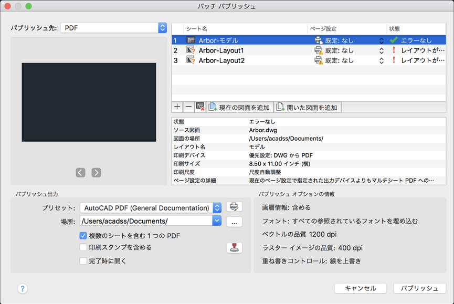
Task: Click the Arbor.dwg source drawing value
Action: click(x=263, y=130)
